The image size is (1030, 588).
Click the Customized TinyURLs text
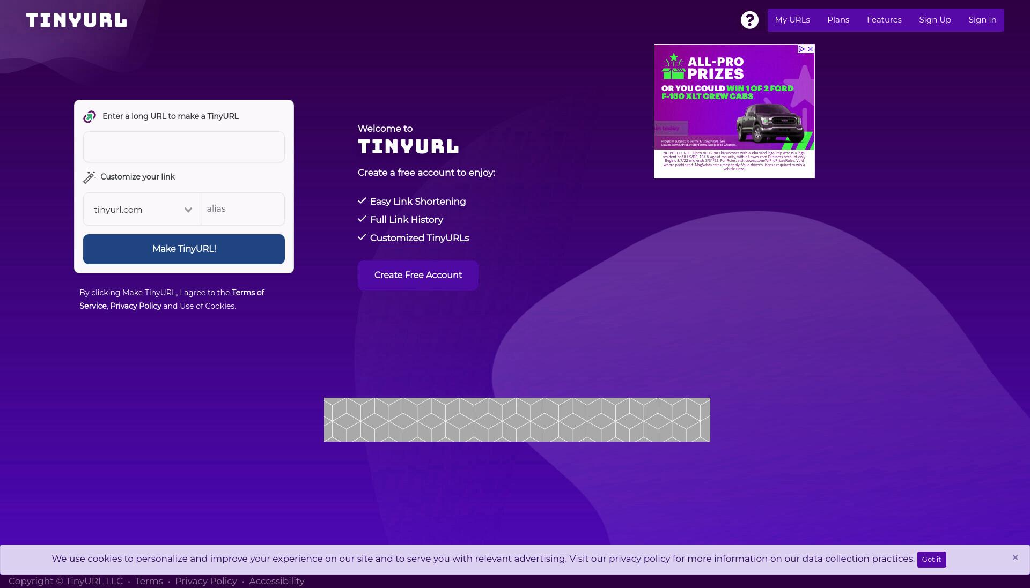tap(420, 238)
